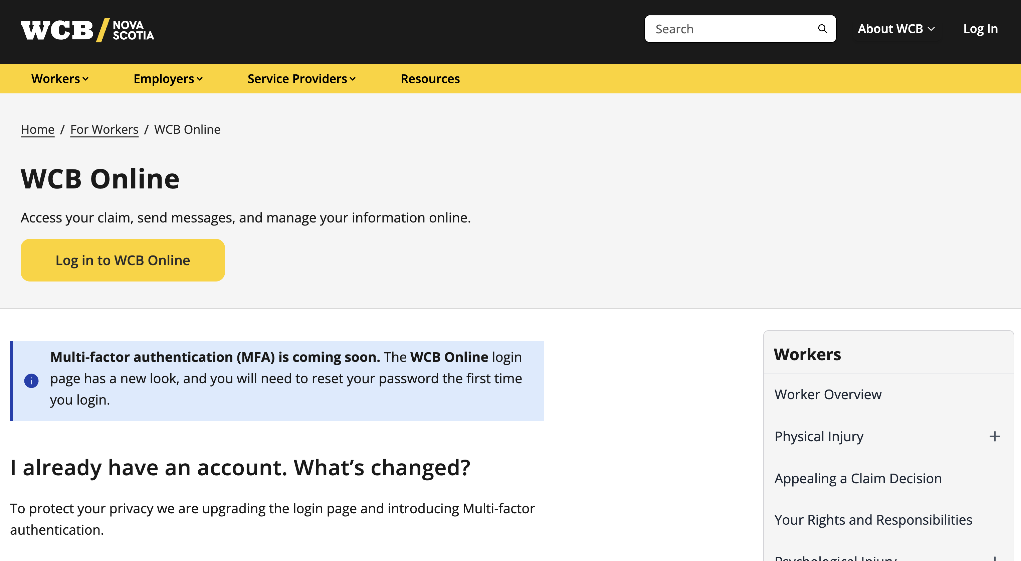1021x561 pixels.
Task: Click the Log in to WCB Online button
Action: (x=123, y=260)
